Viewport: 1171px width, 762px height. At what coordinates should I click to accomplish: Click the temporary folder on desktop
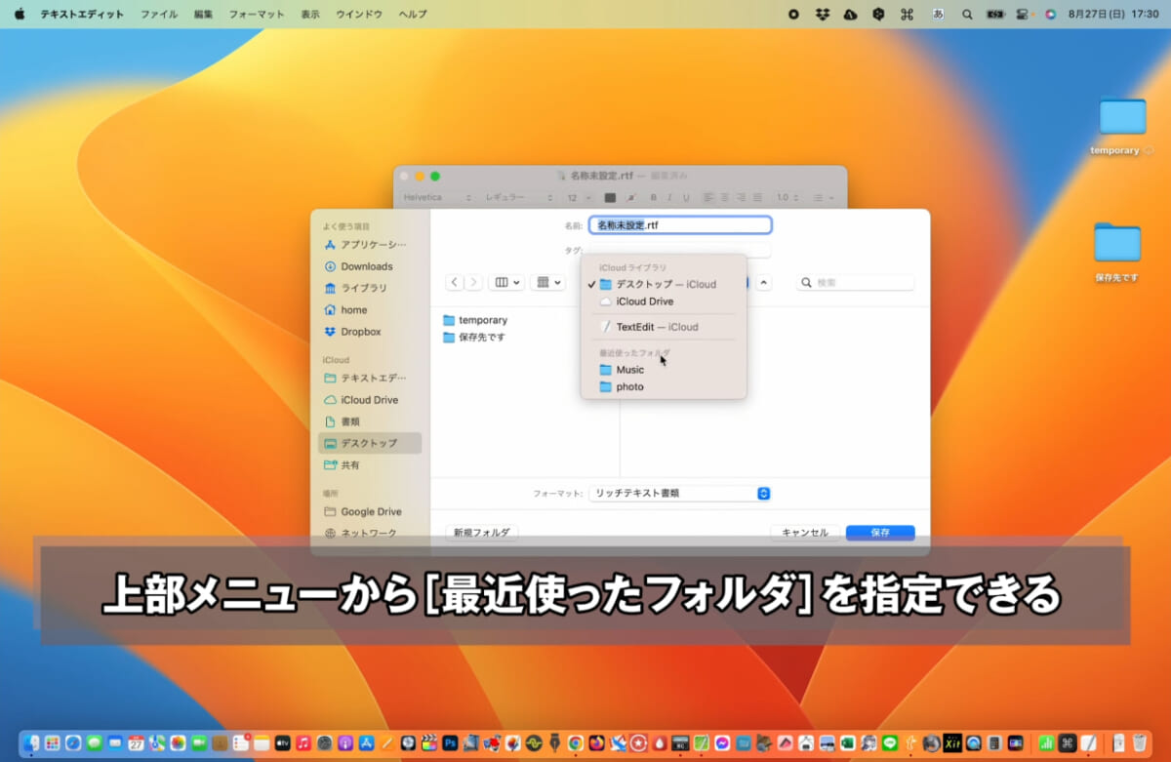[x=1122, y=116]
